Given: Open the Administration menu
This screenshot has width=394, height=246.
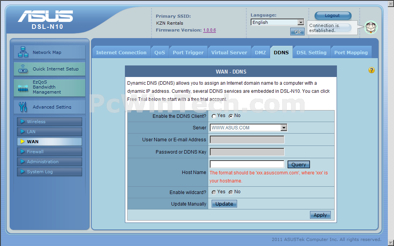Looking at the screenshot, I should [49, 162].
